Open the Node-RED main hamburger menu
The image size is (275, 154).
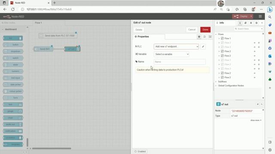260,16
